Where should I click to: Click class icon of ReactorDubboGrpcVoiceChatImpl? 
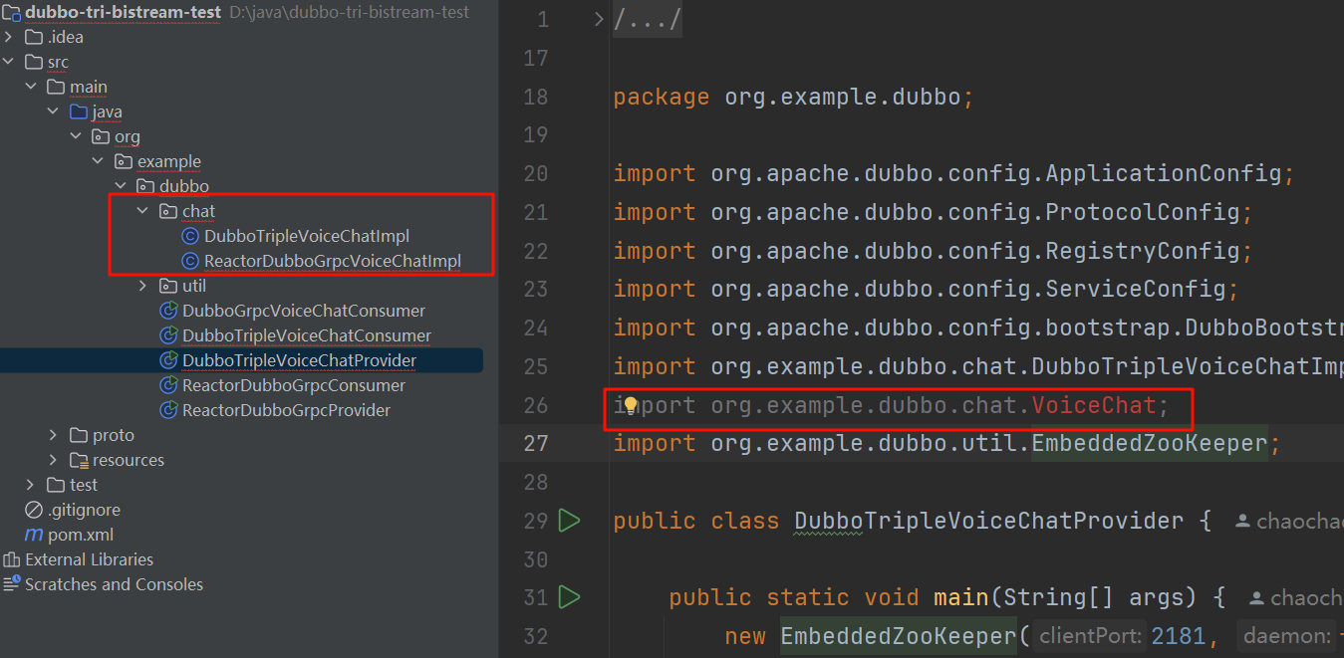[x=190, y=262]
